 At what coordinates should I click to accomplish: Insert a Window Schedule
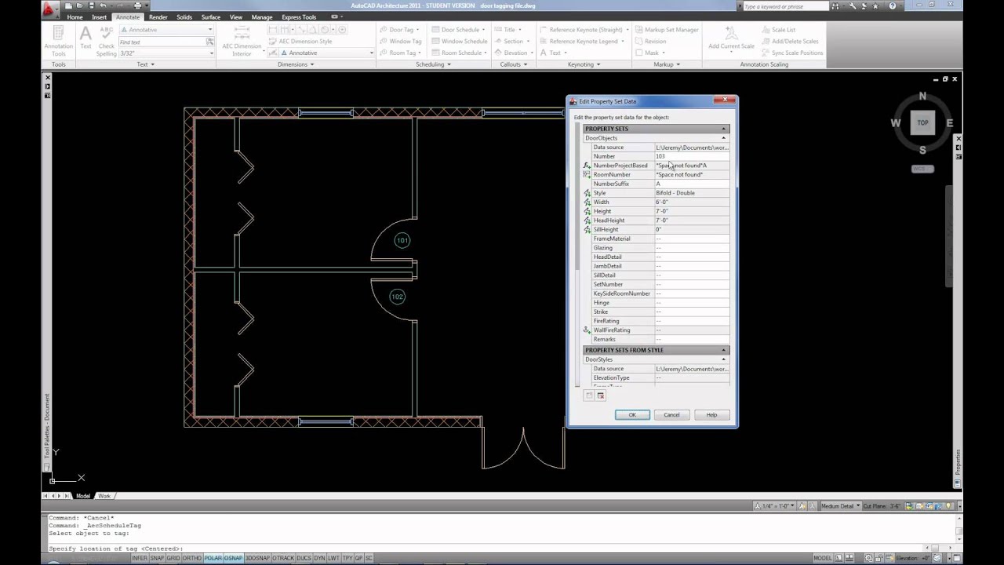tap(460, 42)
